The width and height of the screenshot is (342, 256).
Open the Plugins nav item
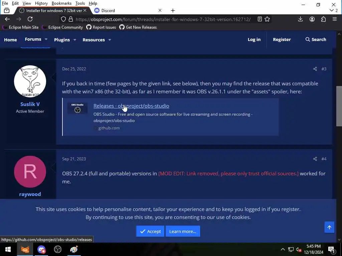(62, 40)
